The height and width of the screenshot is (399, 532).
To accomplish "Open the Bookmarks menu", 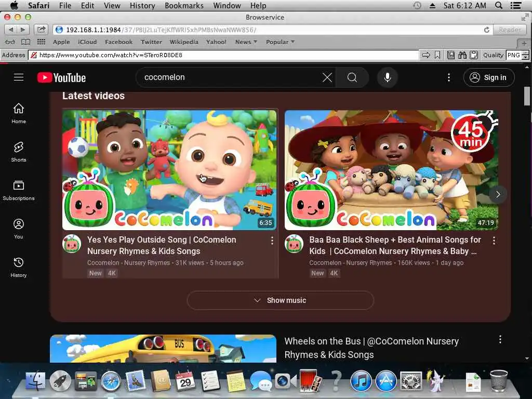I will 184,5.
